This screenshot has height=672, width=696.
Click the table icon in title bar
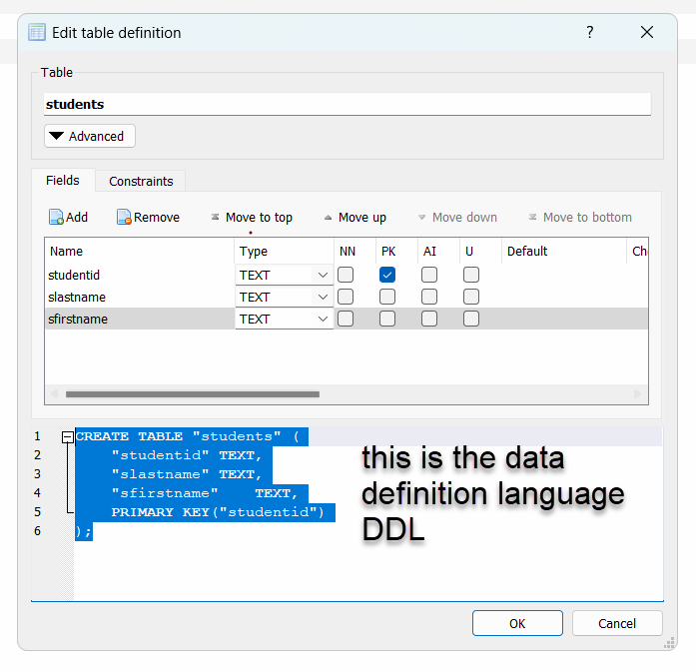tap(37, 32)
